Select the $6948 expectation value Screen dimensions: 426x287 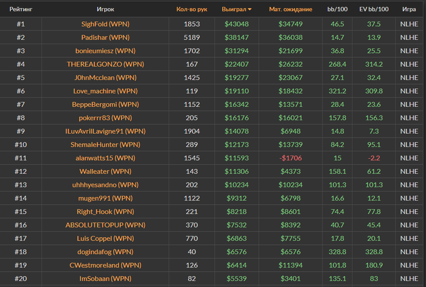coord(290,131)
